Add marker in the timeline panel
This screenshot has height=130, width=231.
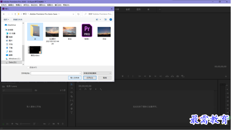tap(96, 89)
